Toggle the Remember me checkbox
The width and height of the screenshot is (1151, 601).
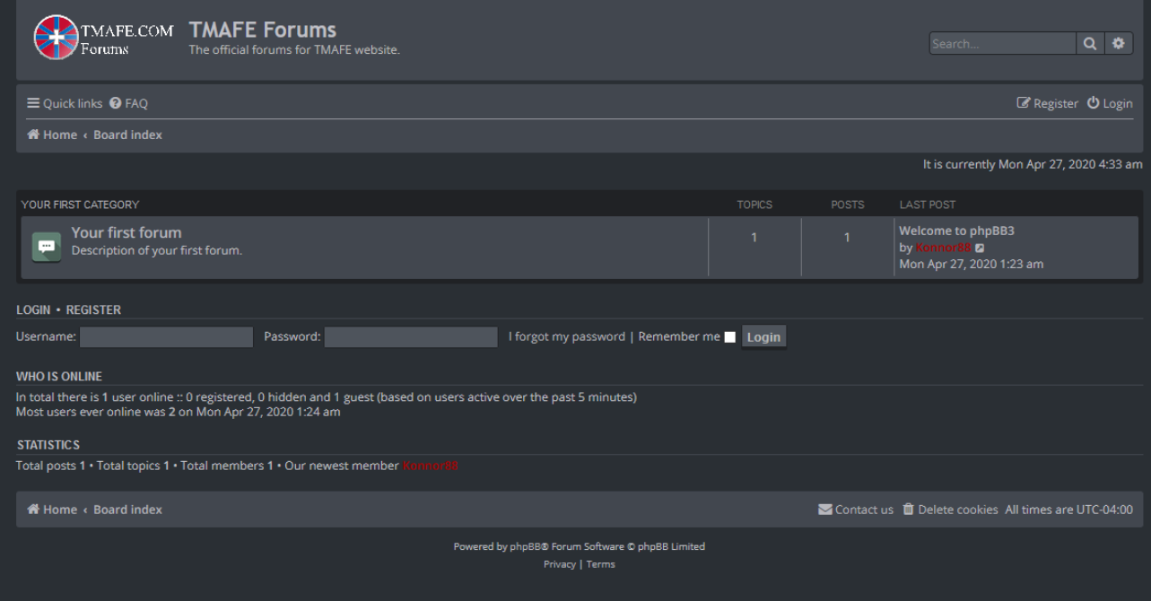coord(729,337)
